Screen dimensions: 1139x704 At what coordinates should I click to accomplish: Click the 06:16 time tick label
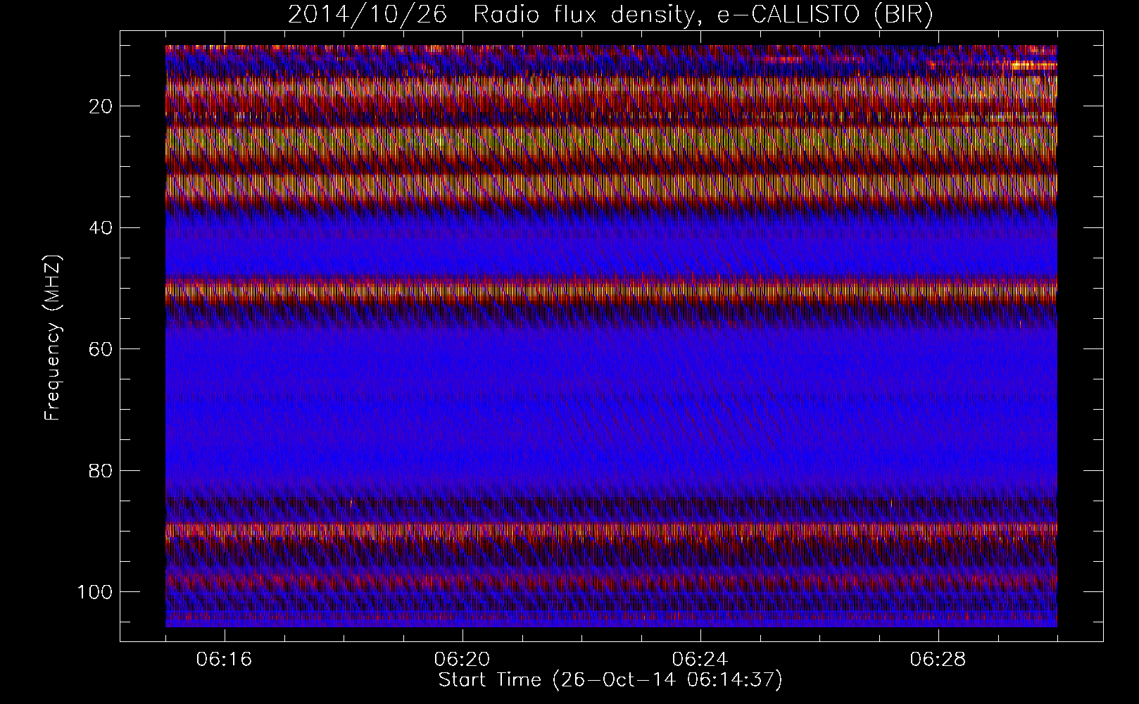coord(225,660)
